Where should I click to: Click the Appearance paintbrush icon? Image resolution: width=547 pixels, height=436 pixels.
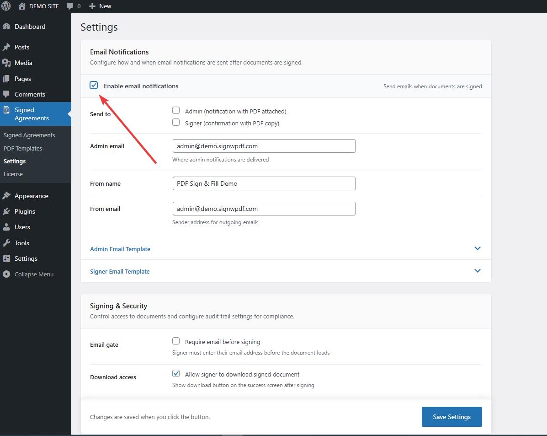[6, 196]
